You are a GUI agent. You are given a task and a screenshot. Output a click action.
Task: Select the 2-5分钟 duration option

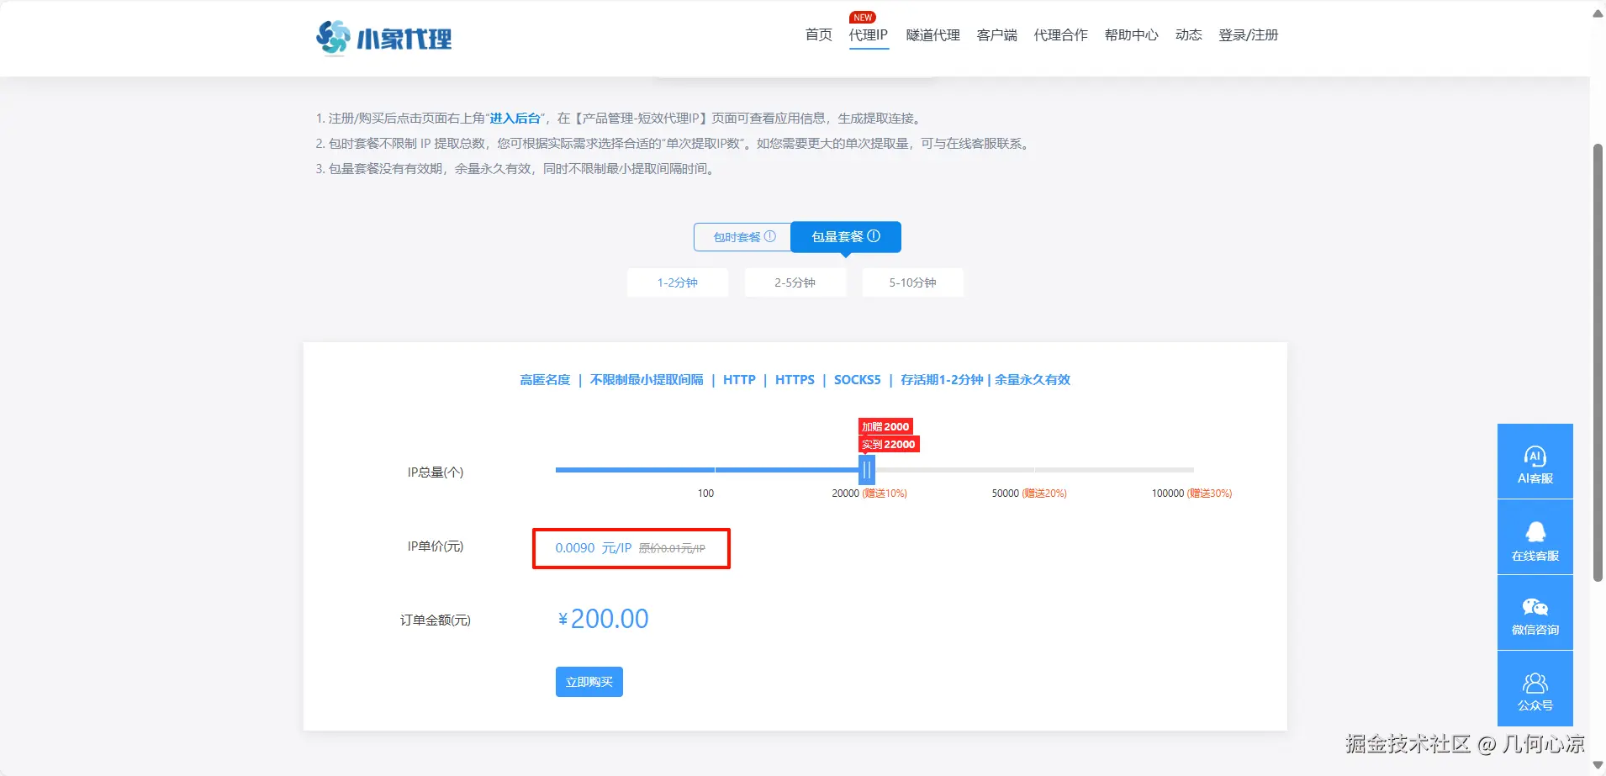click(x=794, y=282)
